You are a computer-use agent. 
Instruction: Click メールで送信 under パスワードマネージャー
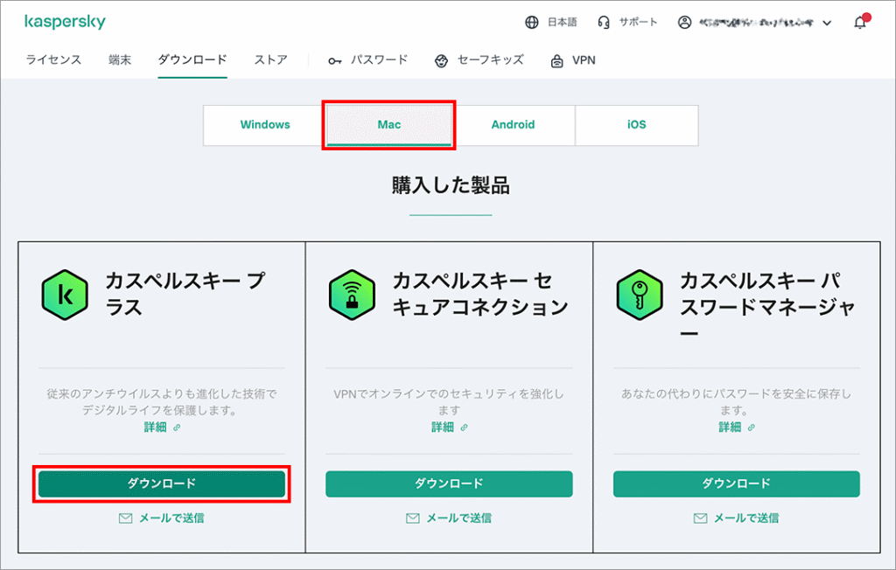coord(746,518)
